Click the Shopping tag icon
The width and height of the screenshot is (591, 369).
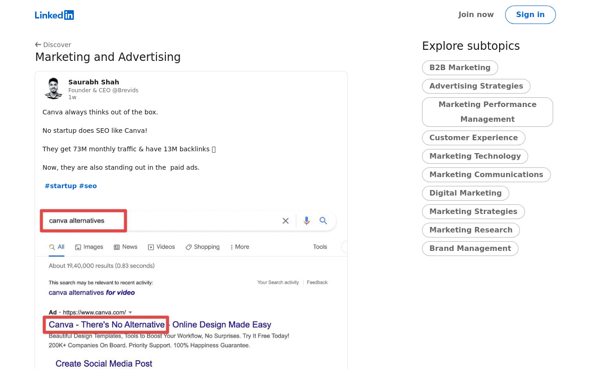pyautogui.click(x=188, y=247)
